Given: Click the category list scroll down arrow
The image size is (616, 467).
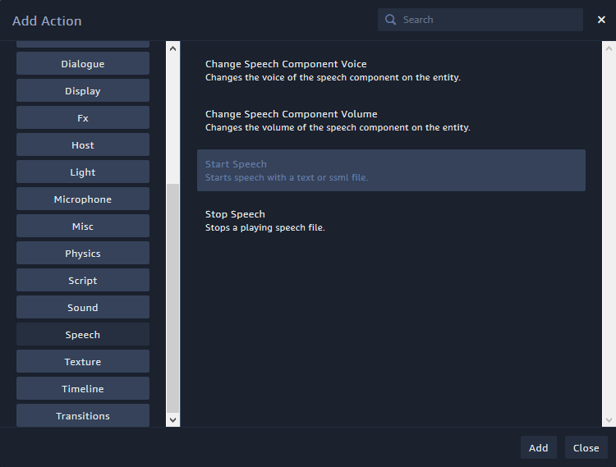Looking at the screenshot, I should (172, 420).
